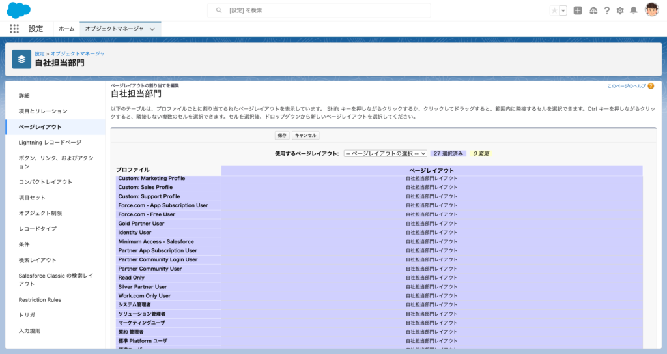Open the global actions plus icon

click(x=578, y=10)
